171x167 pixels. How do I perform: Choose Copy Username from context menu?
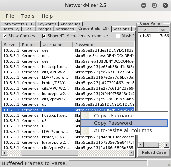tap(124, 116)
